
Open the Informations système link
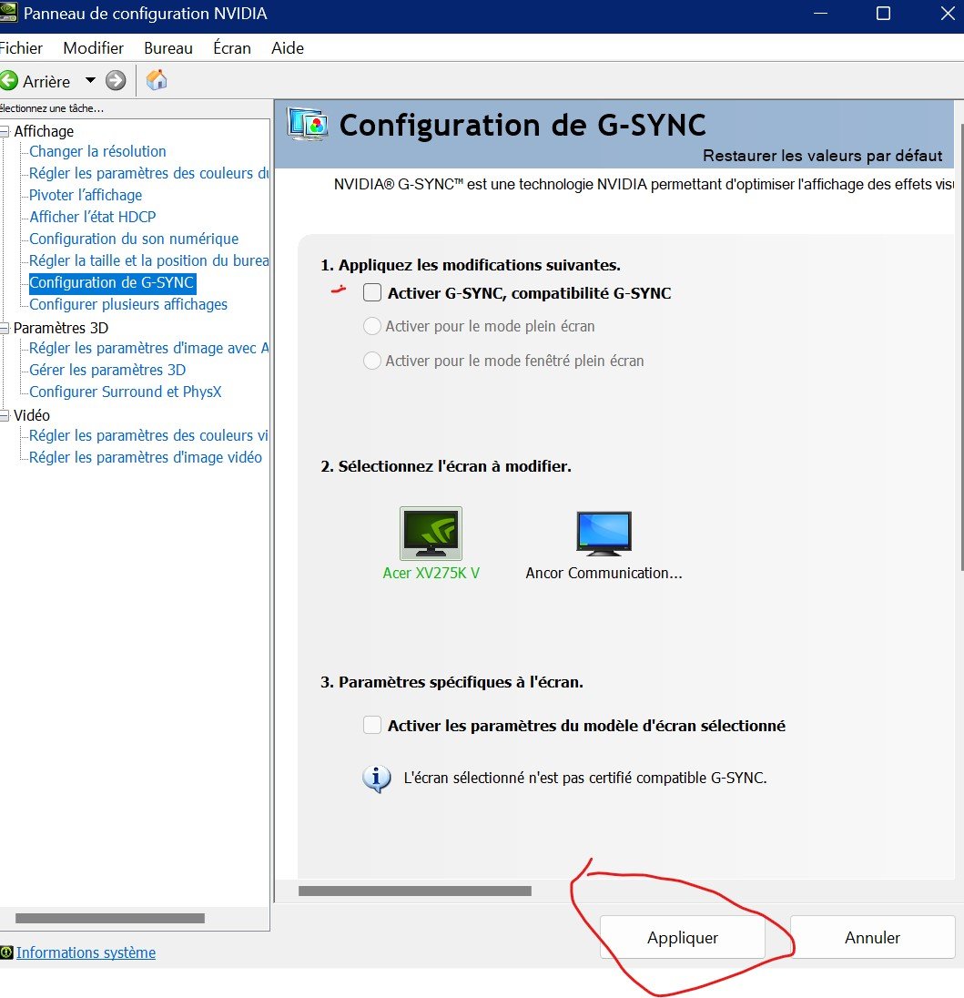pos(86,952)
